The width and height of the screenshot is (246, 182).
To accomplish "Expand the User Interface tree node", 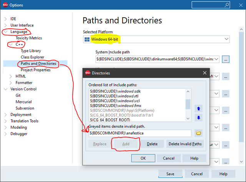I will click(x=5, y=25).
